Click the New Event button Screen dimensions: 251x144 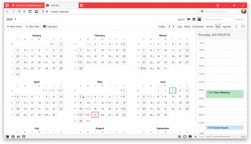coord(14,26)
